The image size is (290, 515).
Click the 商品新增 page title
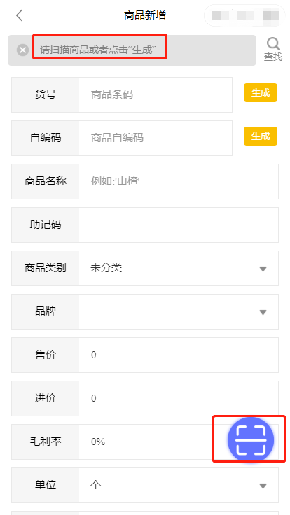click(x=145, y=15)
